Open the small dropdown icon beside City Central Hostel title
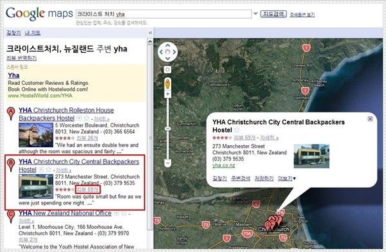Image resolution: width=386 pixels, height=252 pixels. [x=41, y=170]
